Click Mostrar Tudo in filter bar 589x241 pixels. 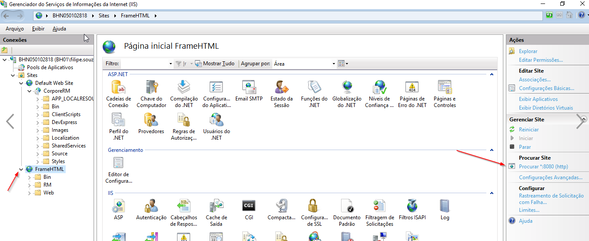(215, 64)
